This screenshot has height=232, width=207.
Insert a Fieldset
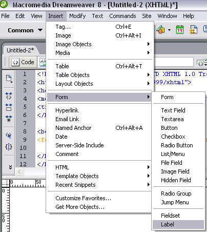pos(178,216)
